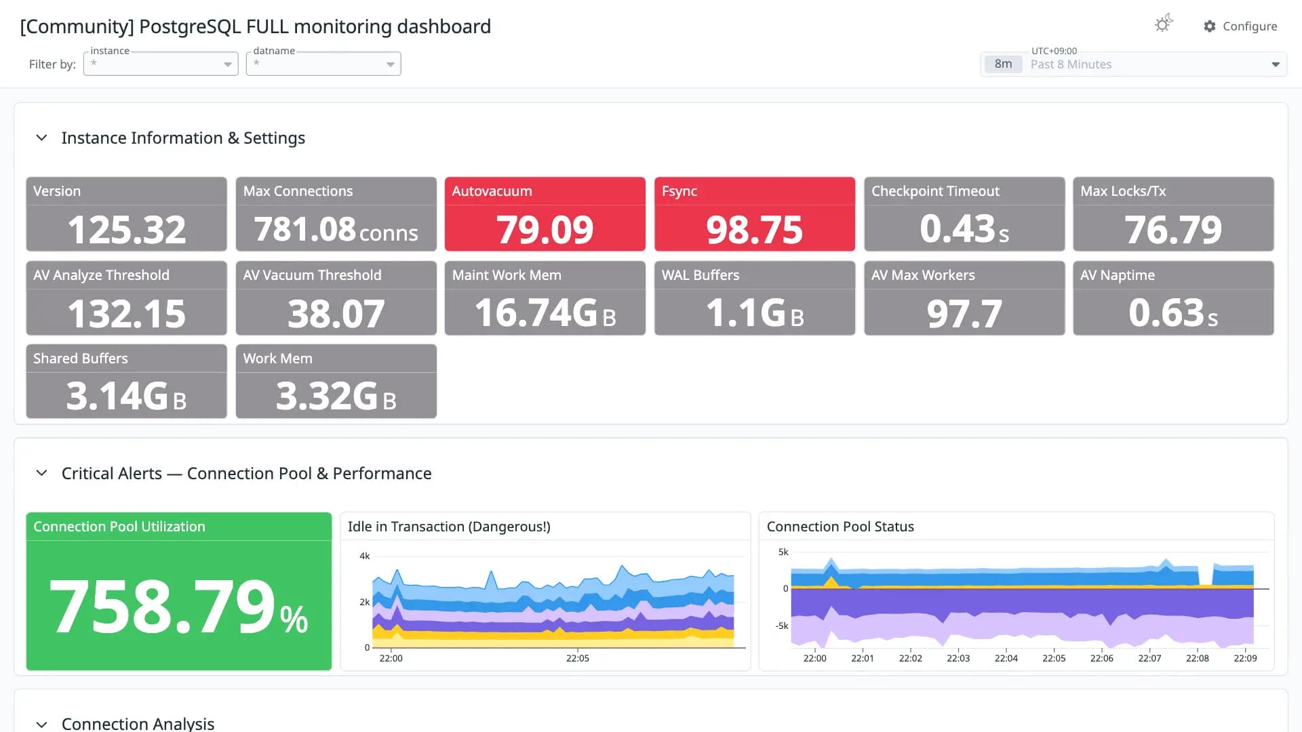Collapse the Instance Information & Settings section
Screen dimensions: 1302x732
(x=41, y=138)
